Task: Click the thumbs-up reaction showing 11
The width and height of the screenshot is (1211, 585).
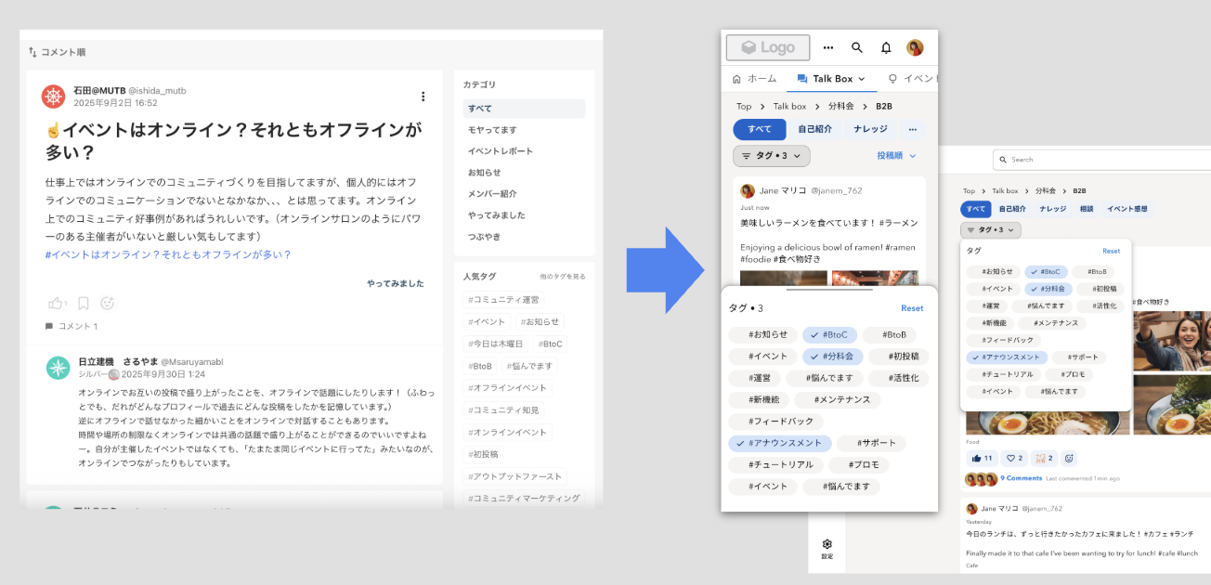Action: (x=981, y=458)
